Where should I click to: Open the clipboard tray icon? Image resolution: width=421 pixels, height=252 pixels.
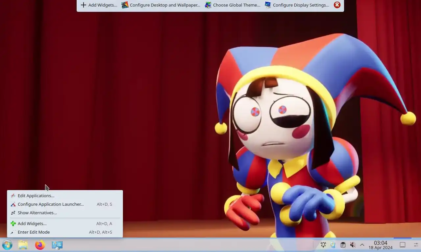(x=343, y=245)
